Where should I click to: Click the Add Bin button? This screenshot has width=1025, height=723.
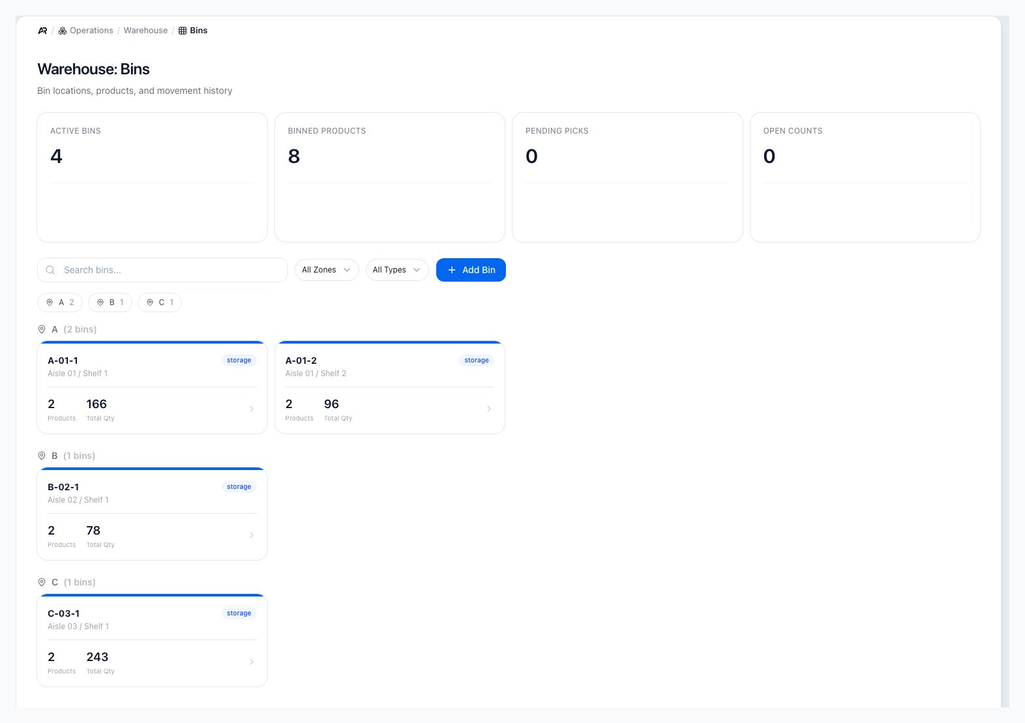471,270
